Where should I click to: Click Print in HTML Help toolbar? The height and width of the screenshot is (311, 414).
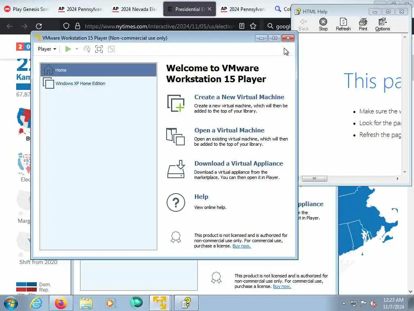[x=363, y=25]
